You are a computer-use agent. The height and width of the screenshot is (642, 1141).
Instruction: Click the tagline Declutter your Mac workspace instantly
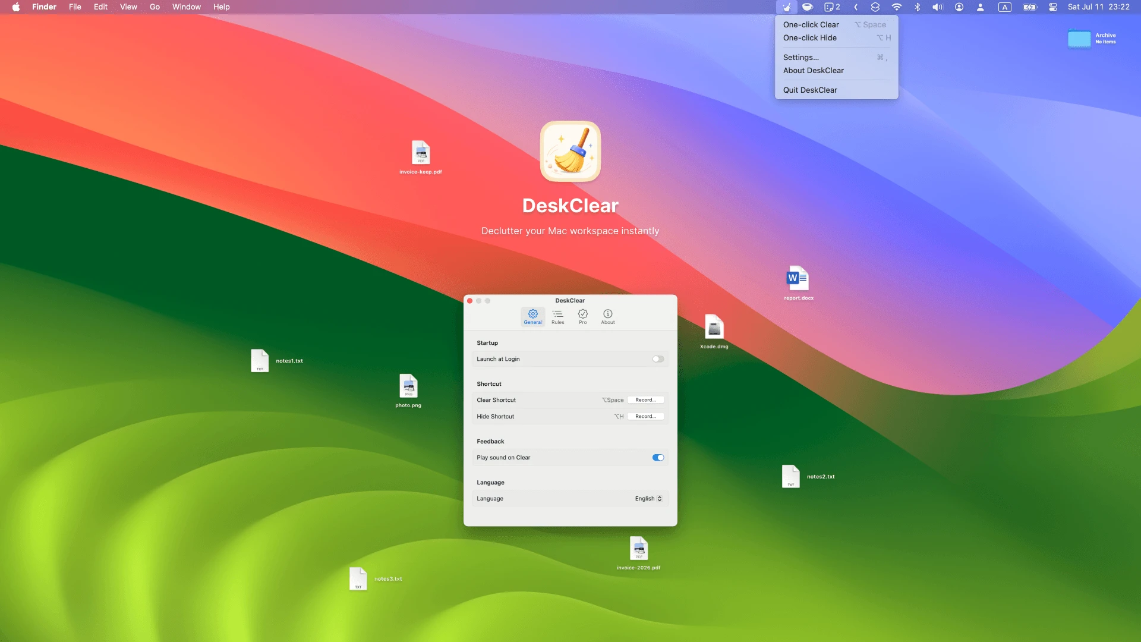pos(570,231)
